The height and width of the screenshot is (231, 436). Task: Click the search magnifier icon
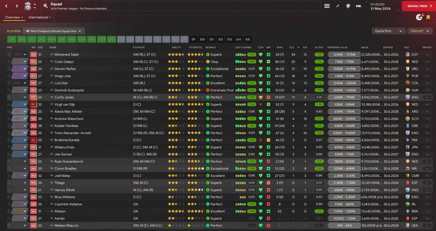click(45, 6)
